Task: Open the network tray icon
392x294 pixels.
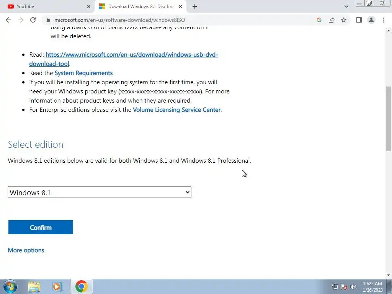Action: 335,287
